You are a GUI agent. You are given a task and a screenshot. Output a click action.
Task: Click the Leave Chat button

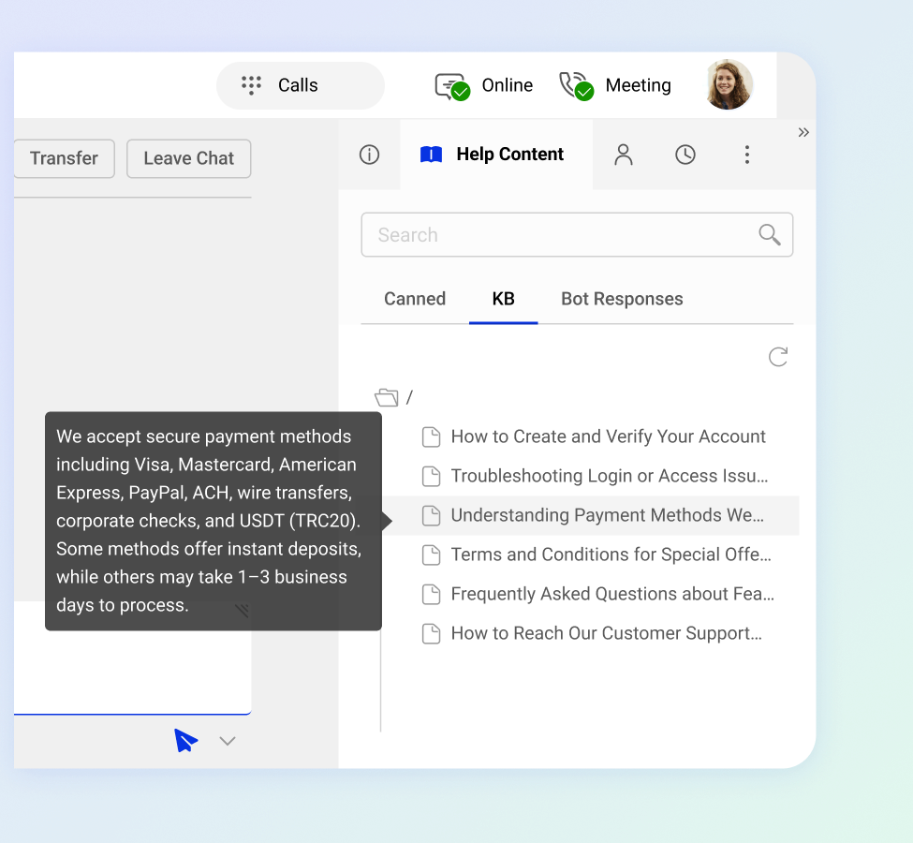point(188,158)
